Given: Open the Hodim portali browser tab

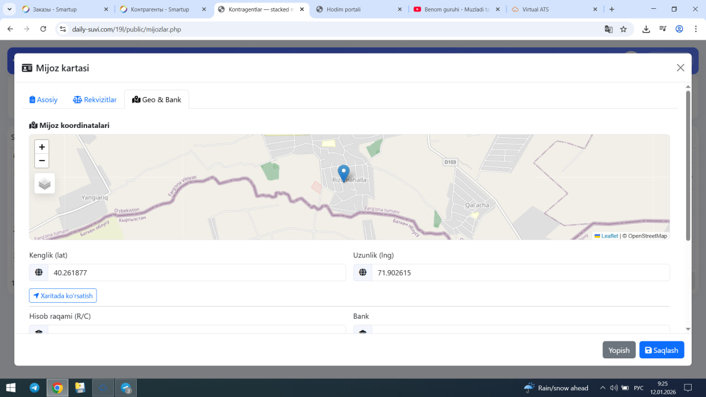Looking at the screenshot, I should (360, 9).
